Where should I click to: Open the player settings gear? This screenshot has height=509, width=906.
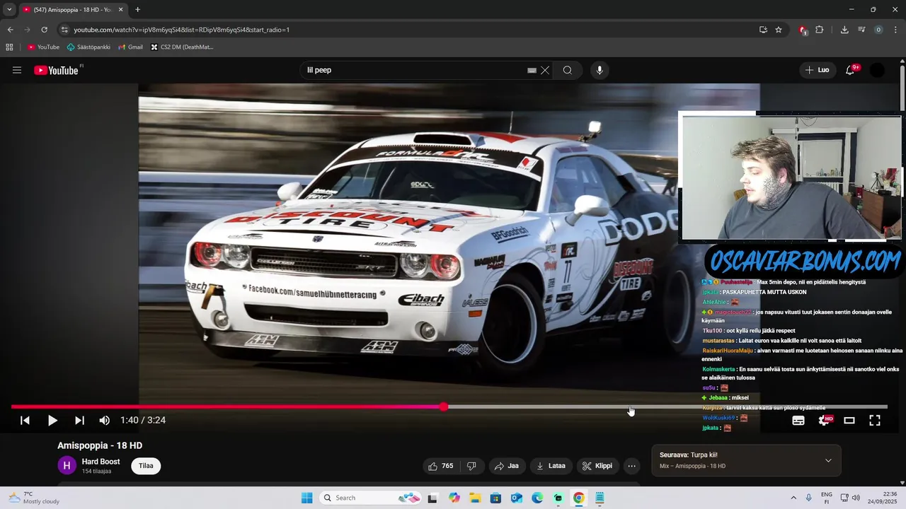825,420
